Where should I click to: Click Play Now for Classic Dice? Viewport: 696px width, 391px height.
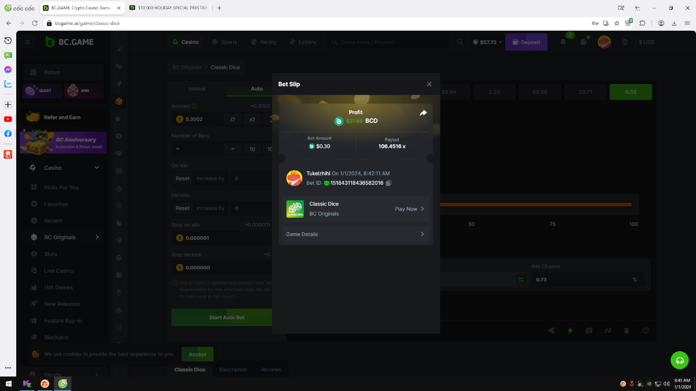coord(409,209)
